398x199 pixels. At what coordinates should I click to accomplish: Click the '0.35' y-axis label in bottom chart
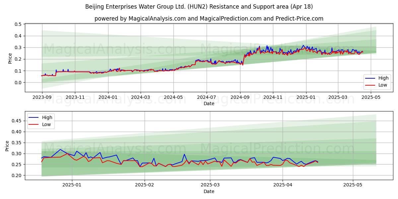[17, 143]
